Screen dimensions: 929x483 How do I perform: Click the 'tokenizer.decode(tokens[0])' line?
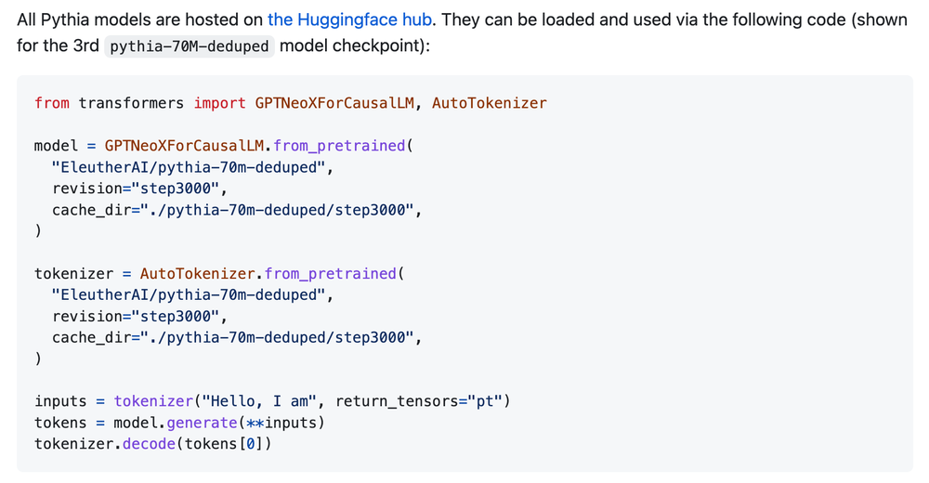153,444
